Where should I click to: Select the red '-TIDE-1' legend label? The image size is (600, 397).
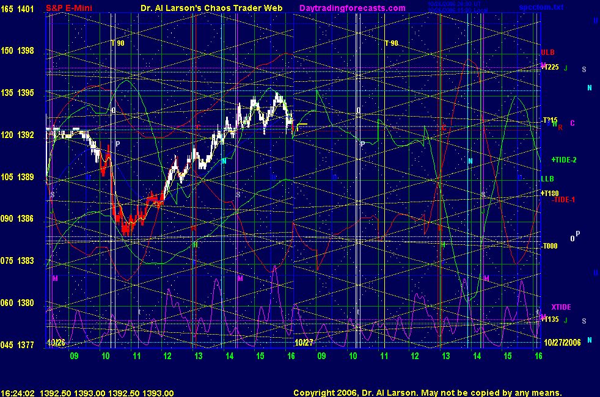(x=563, y=200)
